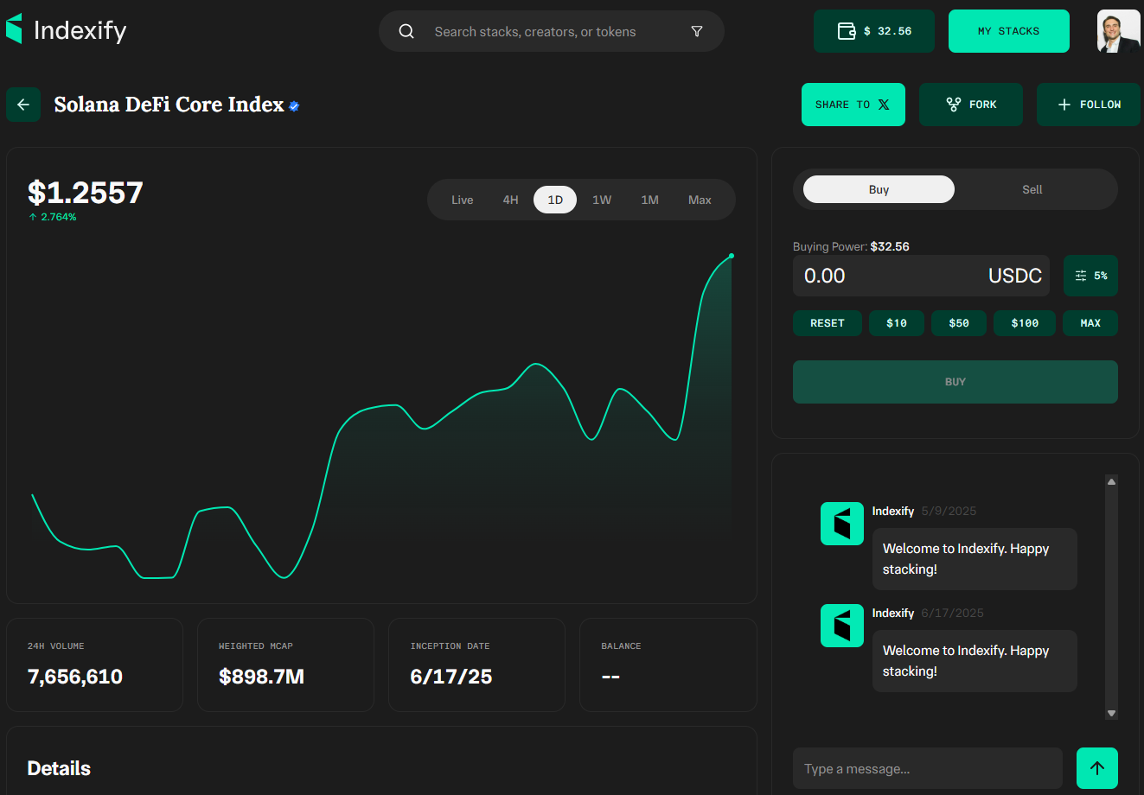This screenshot has width=1144, height=795.
Task: Set buy amount to $50
Action: [958, 323]
